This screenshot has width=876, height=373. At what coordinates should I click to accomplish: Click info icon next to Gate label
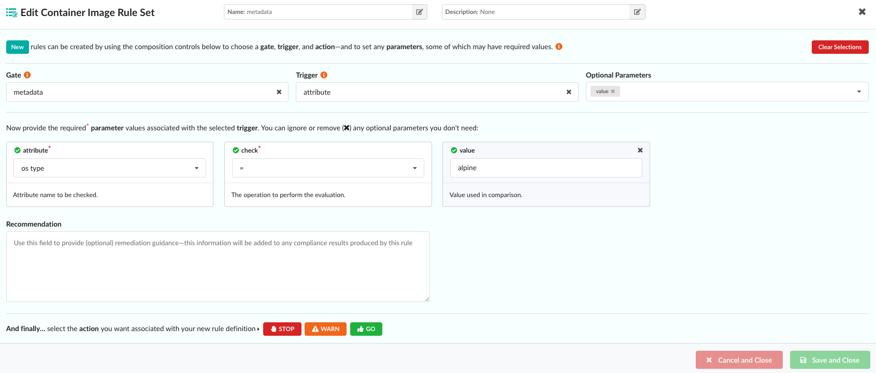click(x=27, y=75)
